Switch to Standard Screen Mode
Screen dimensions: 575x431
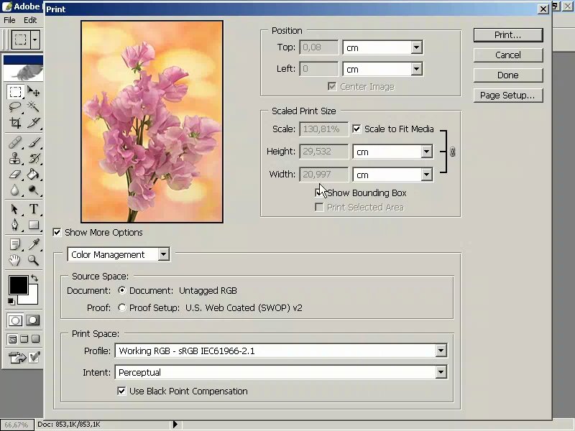tap(12, 339)
